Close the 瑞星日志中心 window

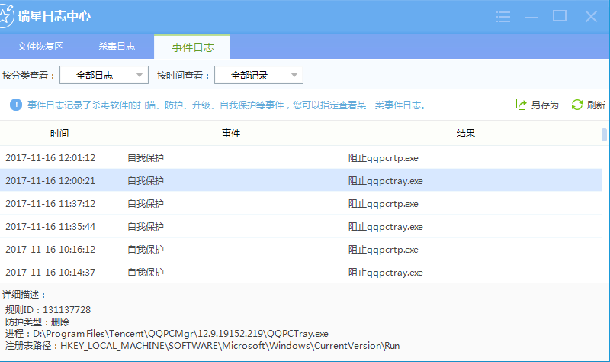coord(591,16)
